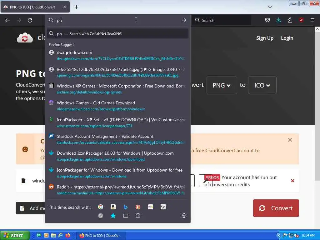Image resolution: width=320 pixels, height=240 pixels.
Task: Choose the gray magnifier search engine icon
Action: coord(101,216)
